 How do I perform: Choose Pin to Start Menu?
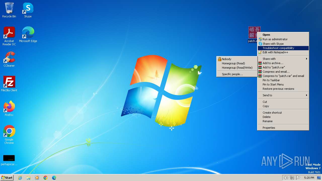coord(283,84)
